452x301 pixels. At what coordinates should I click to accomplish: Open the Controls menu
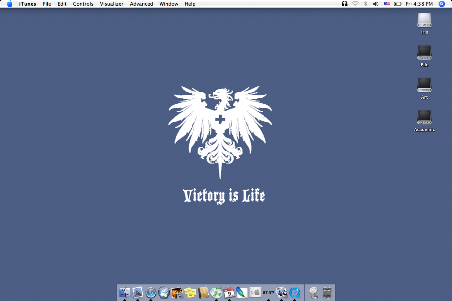click(83, 4)
